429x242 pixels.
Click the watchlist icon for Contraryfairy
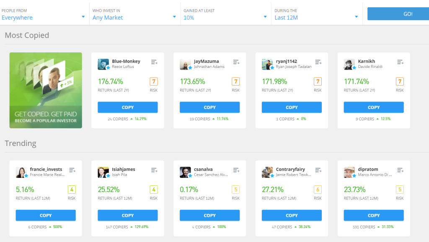click(318, 170)
